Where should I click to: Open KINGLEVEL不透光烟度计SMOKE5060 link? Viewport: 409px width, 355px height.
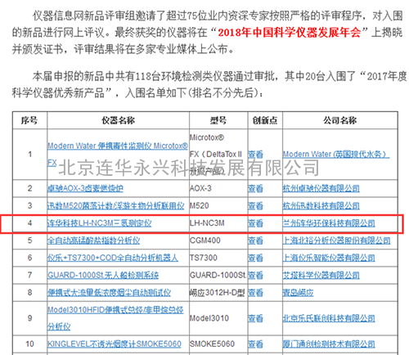coord(115,344)
